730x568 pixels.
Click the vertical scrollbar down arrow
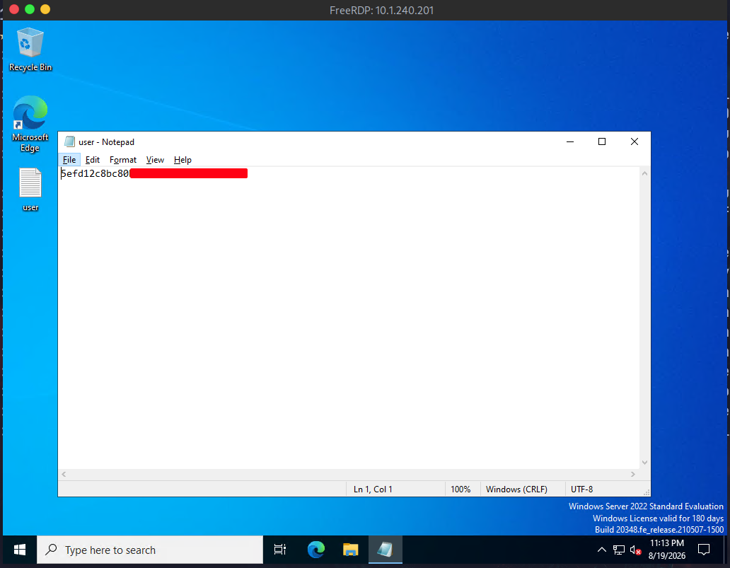(x=645, y=463)
